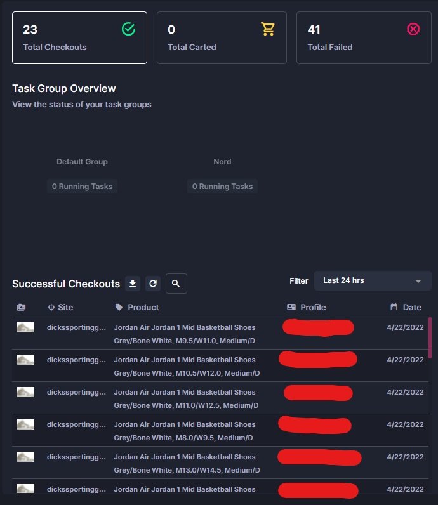Click the Product column tag icon
This screenshot has width=438, height=505.
[119, 307]
